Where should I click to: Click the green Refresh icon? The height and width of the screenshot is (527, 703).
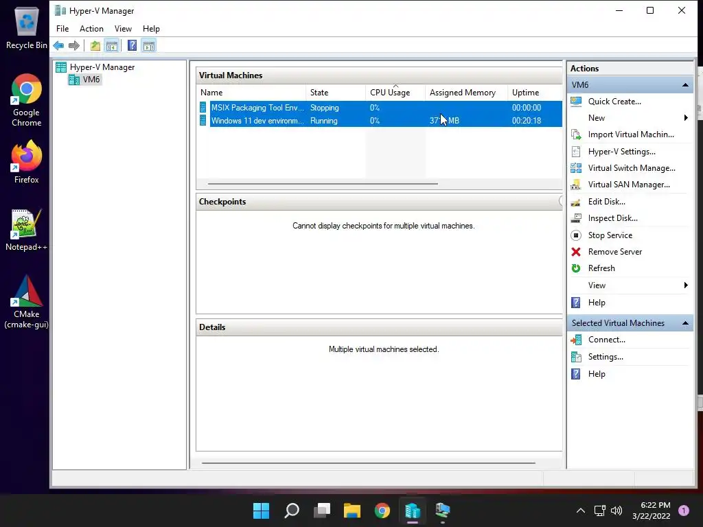tap(576, 268)
